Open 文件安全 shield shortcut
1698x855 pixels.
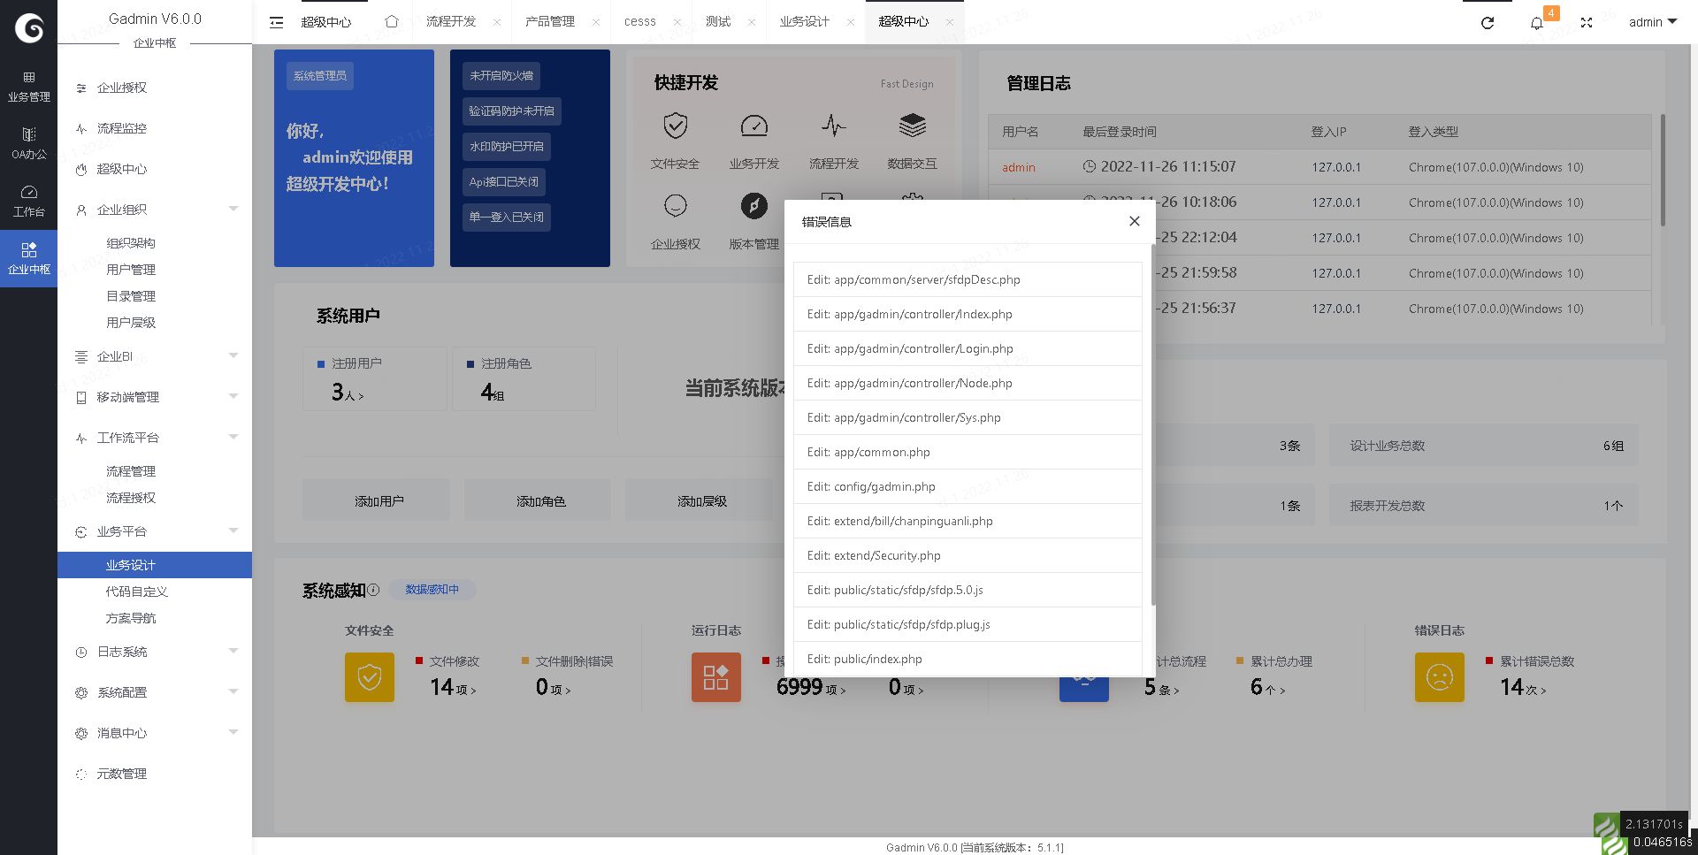click(x=676, y=126)
